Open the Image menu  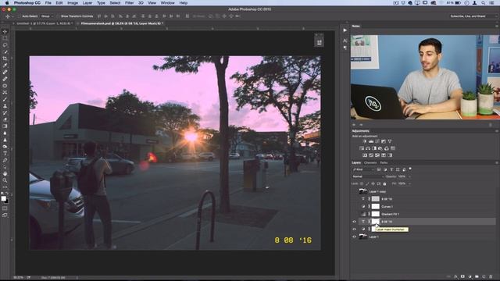pos(73,3)
